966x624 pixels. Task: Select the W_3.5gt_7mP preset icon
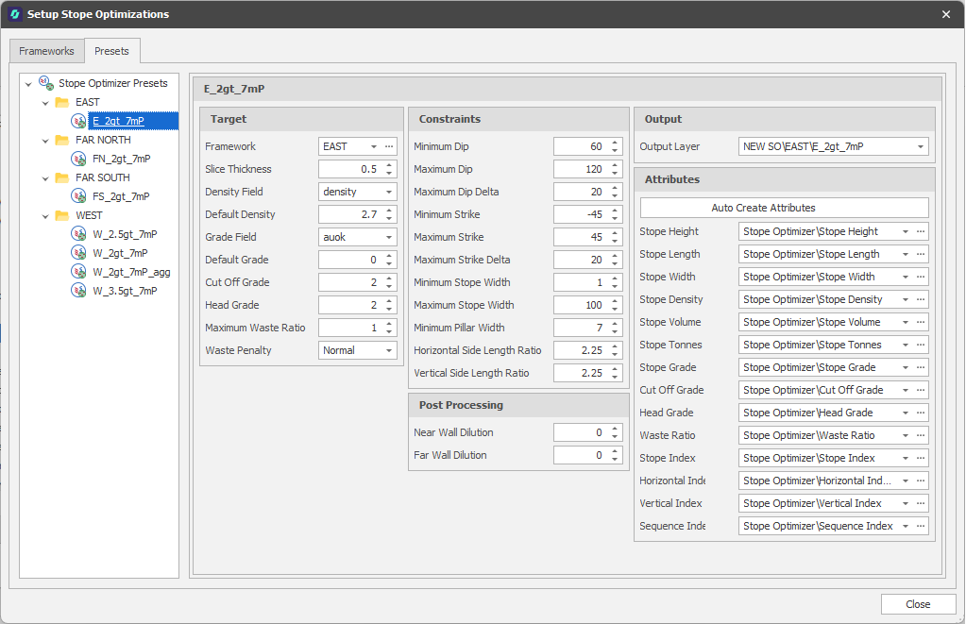coord(78,291)
